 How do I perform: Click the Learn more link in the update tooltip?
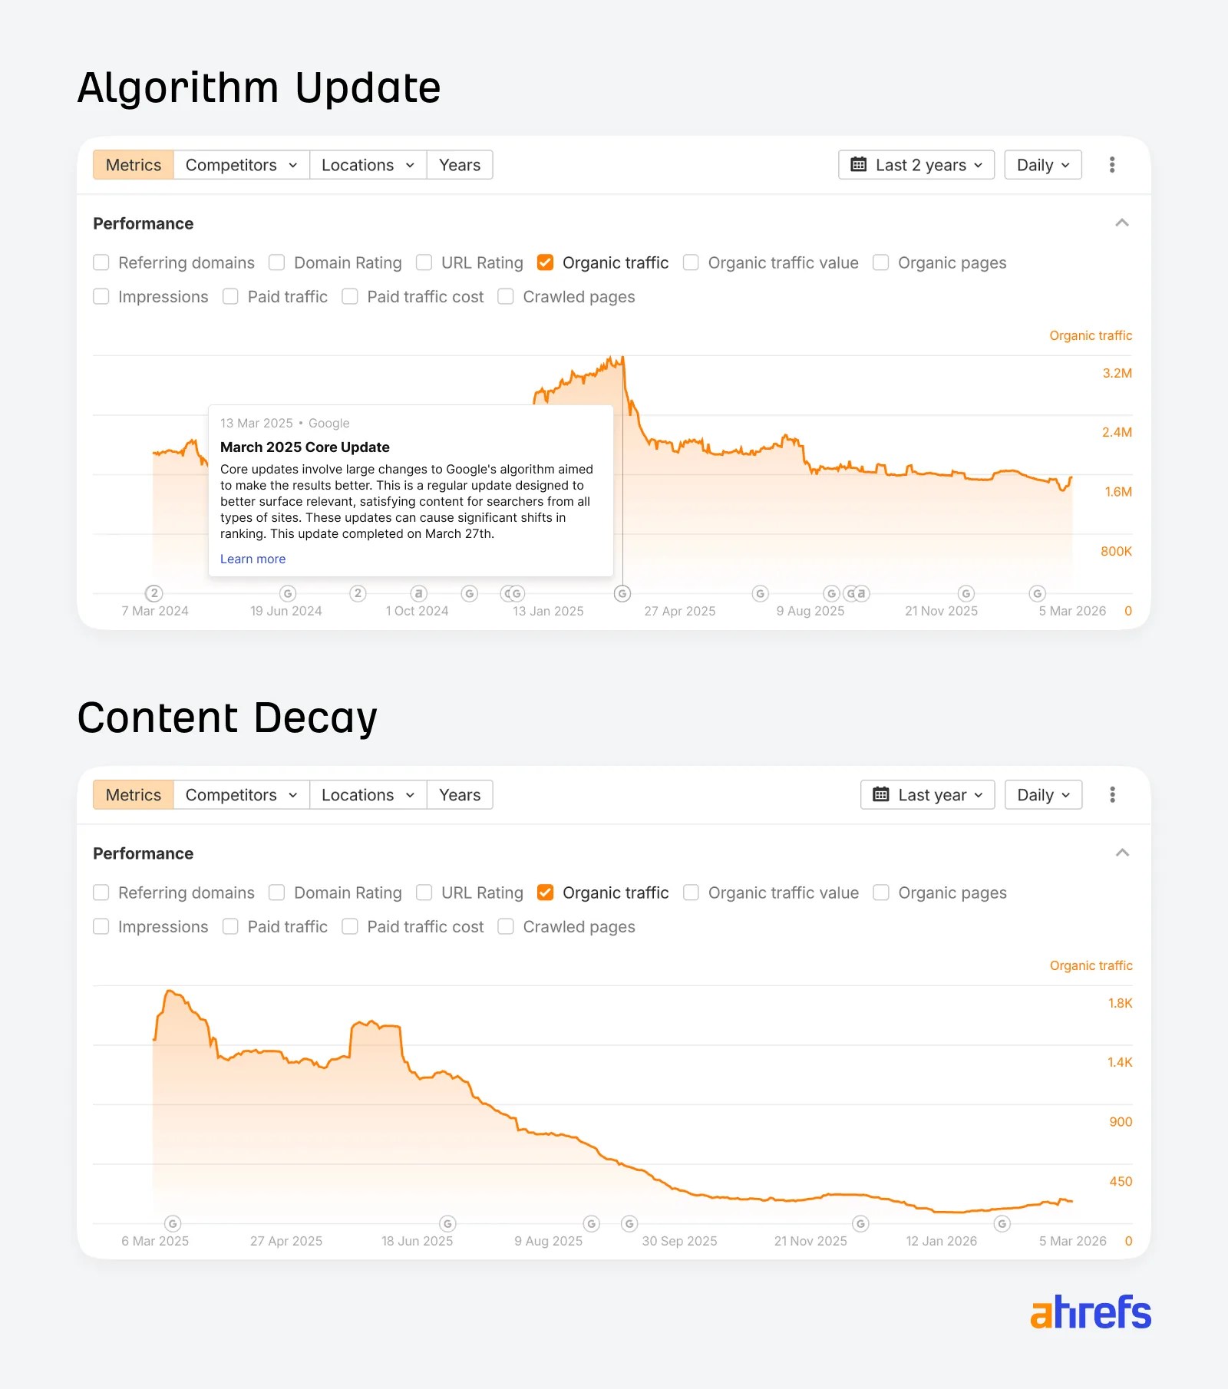252,559
